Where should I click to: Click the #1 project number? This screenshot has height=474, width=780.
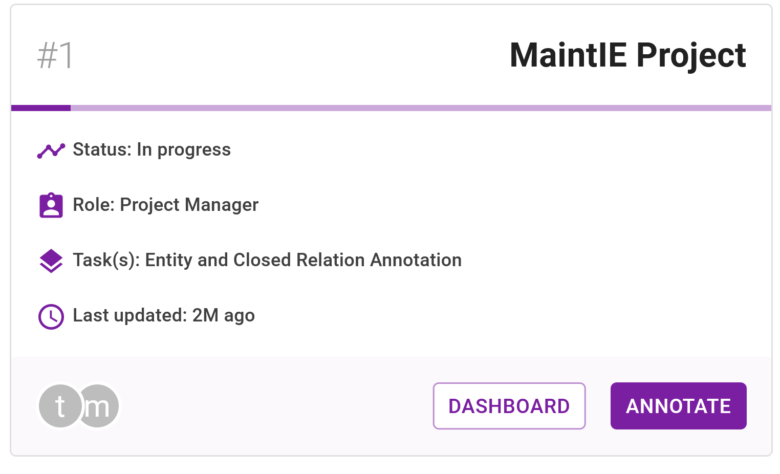point(55,55)
